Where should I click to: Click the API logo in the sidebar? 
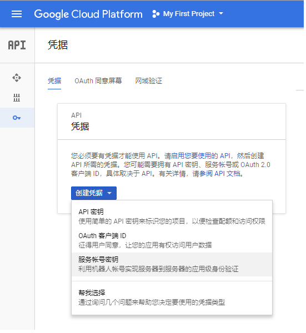point(17,45)
